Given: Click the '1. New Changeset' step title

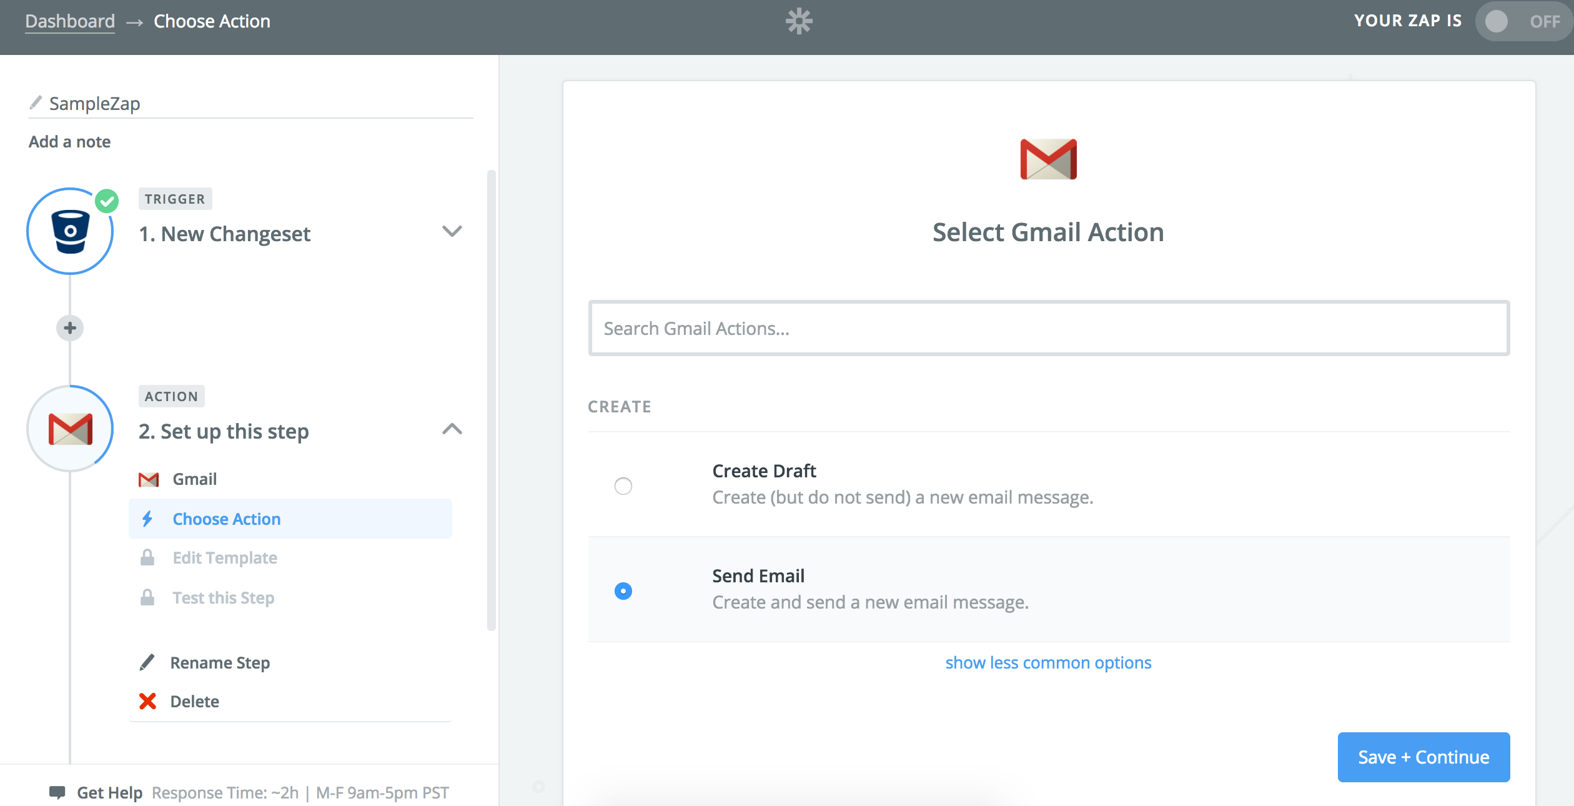Looking at the screenshot, I should (x=224, y=234).
